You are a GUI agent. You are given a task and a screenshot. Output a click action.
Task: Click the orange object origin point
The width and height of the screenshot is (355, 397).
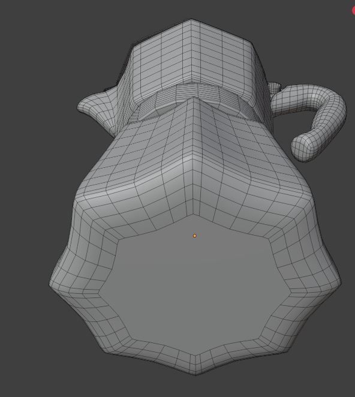(194, 236)
